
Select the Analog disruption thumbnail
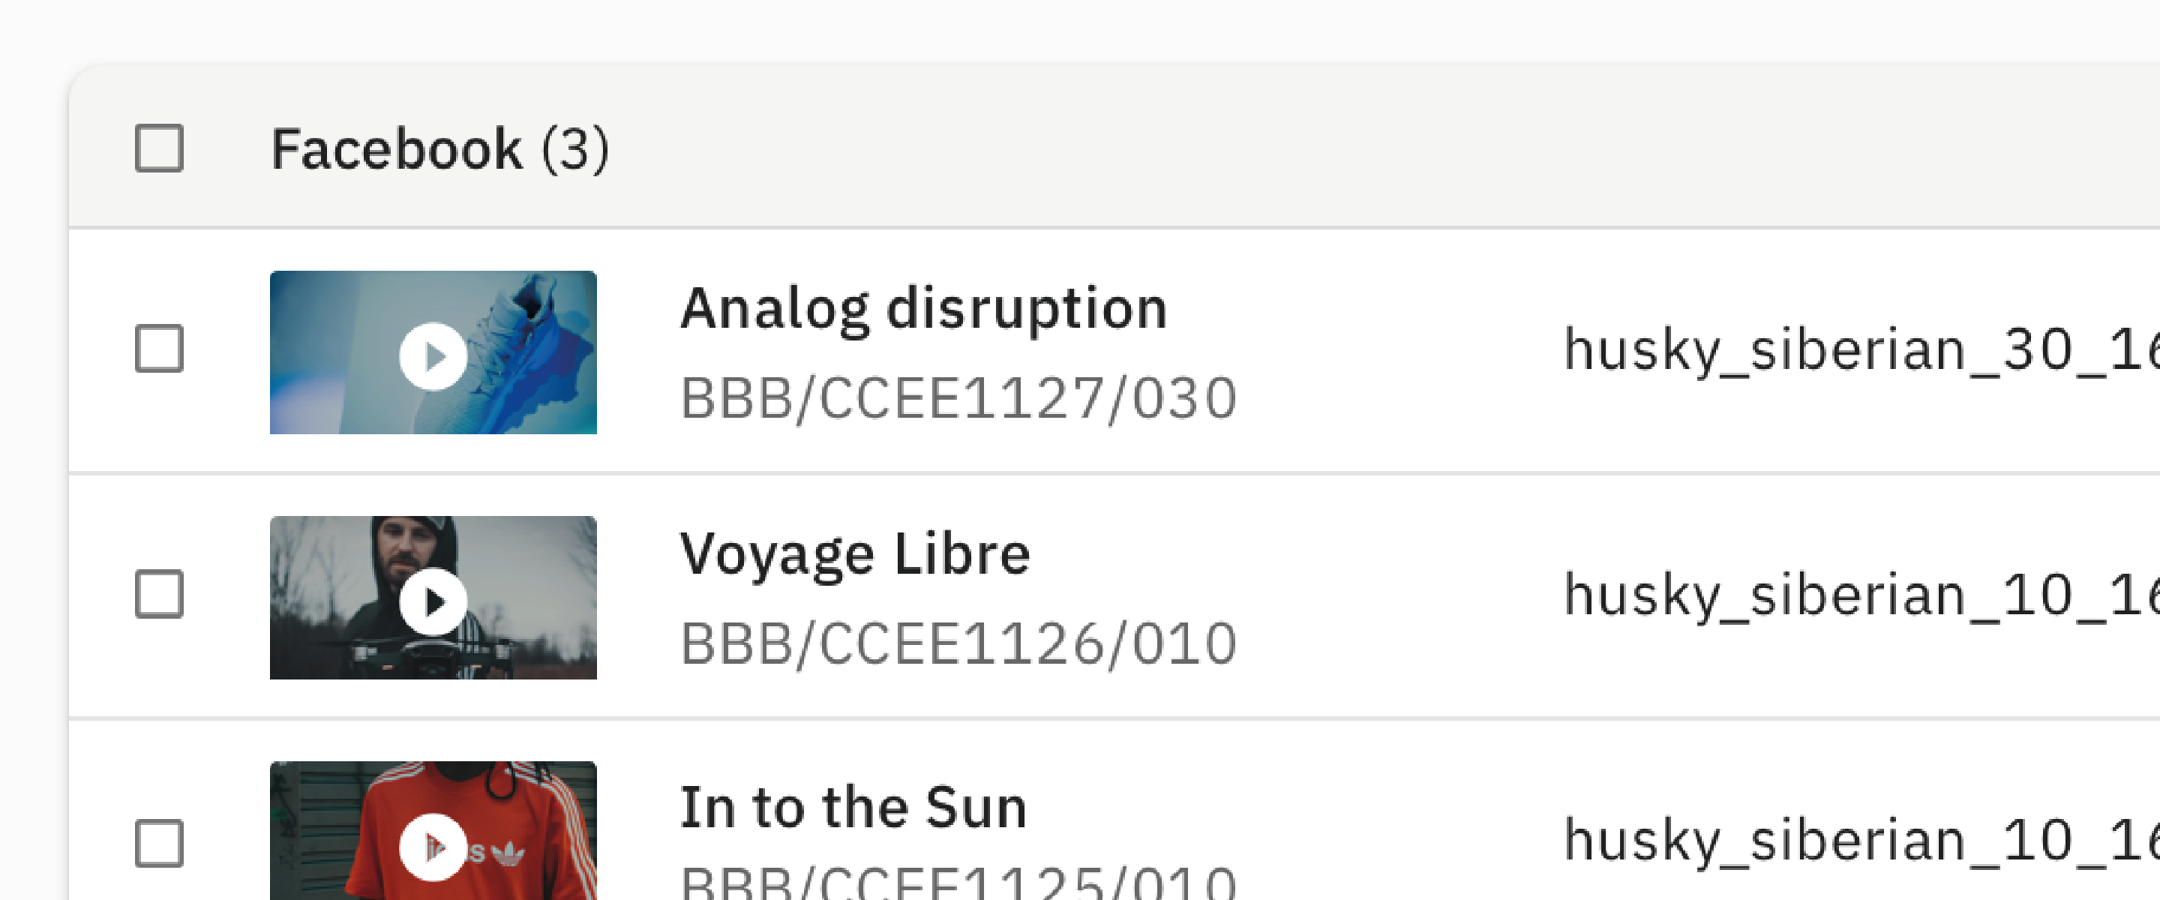coord(434,352)
